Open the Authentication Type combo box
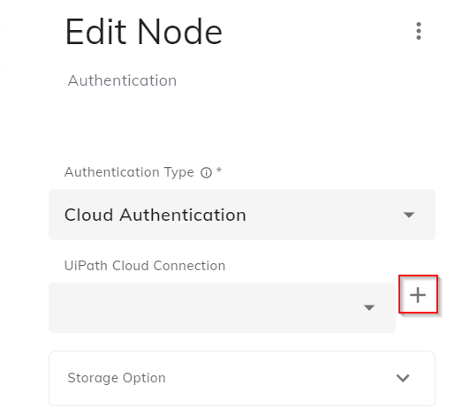Screen dimensions: 470x408 tap(242, 215)
